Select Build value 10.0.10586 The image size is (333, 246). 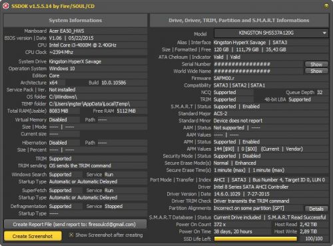[114, 83]
